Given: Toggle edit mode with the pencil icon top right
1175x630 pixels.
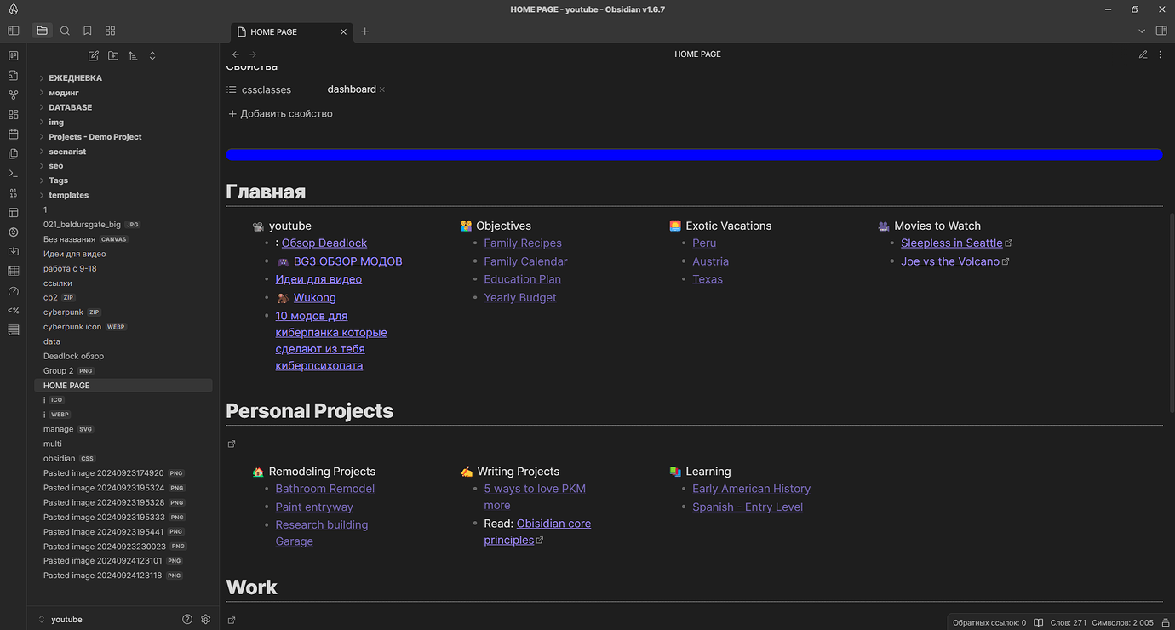Looking at the screenshot, I should [1143, 54].
